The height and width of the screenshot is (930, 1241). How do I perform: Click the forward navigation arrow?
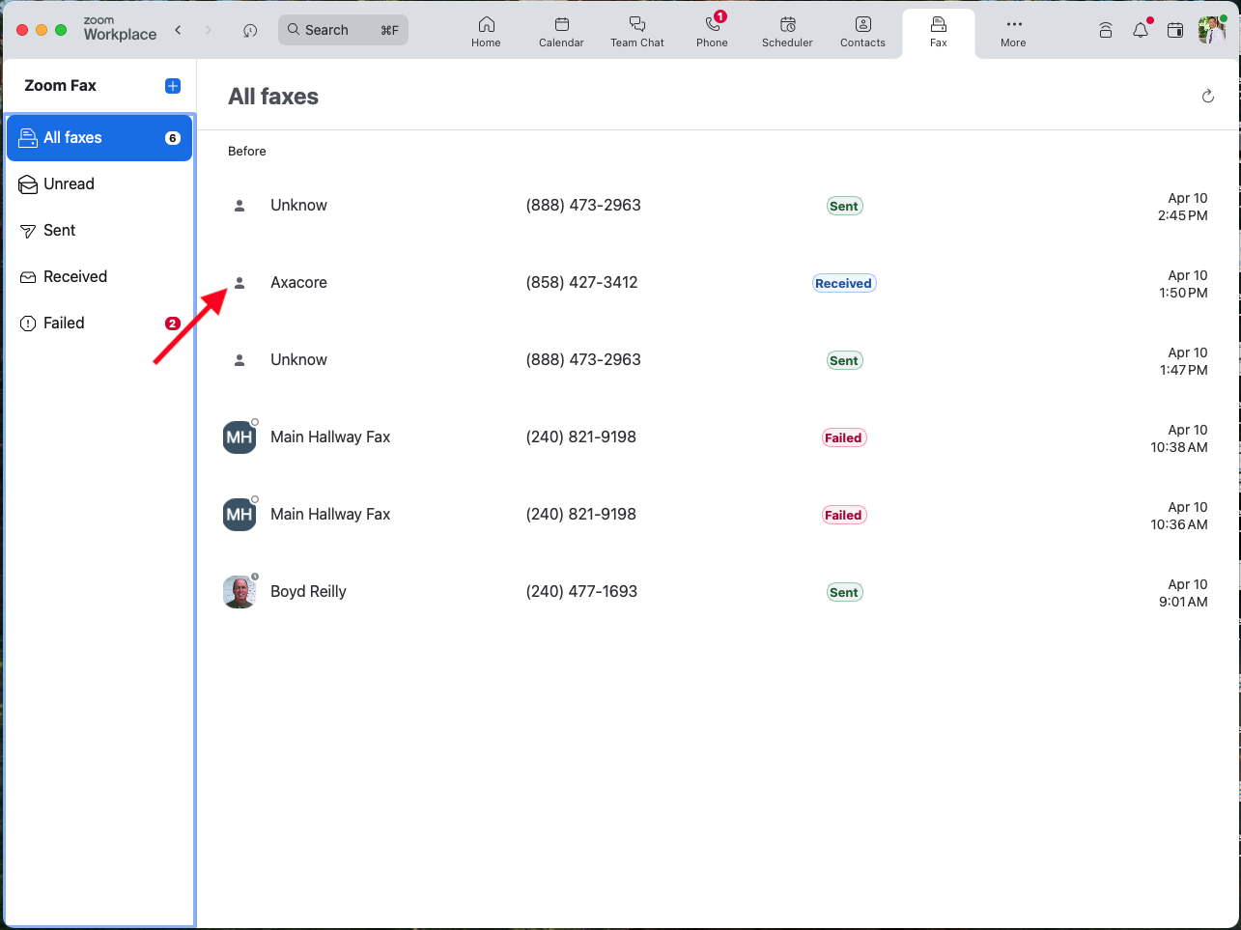[x=209, y=30]
